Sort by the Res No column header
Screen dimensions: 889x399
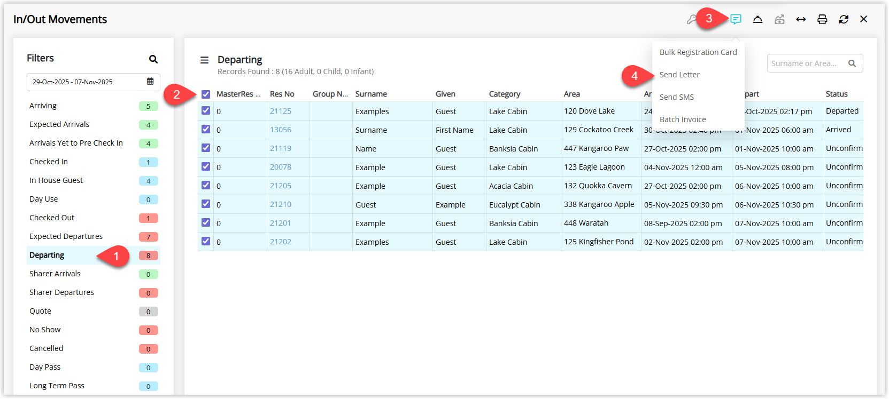pyautogui.click(x=282, y=94)
